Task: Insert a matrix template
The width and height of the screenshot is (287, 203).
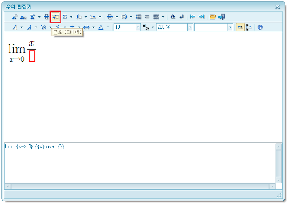Action: pos(156,17)
